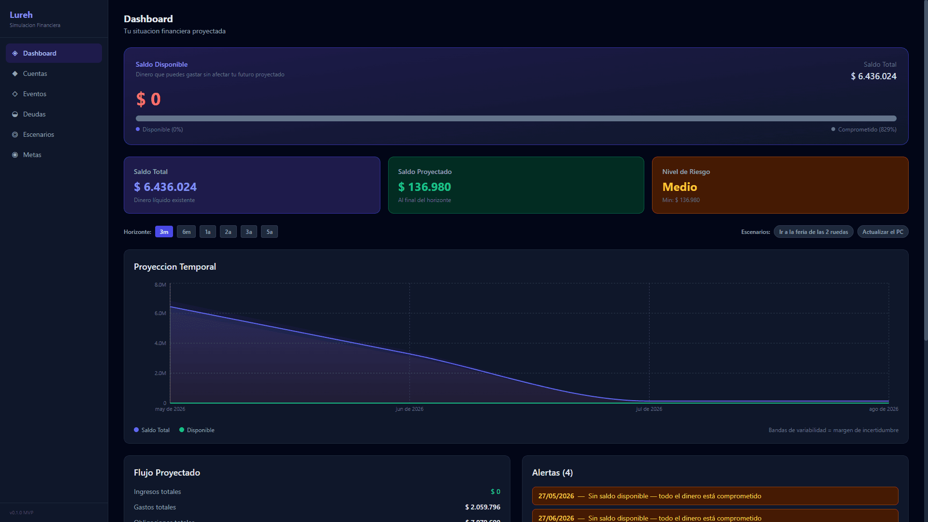Image resolution: width=928 pixels, height=522 pixels.
Task: Toggle the Saldo Total chart legend
Action: pos(152,430)
